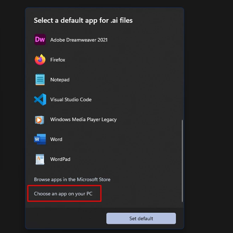
Task: Confirm with the Set default button
Action: click(141, 218)
